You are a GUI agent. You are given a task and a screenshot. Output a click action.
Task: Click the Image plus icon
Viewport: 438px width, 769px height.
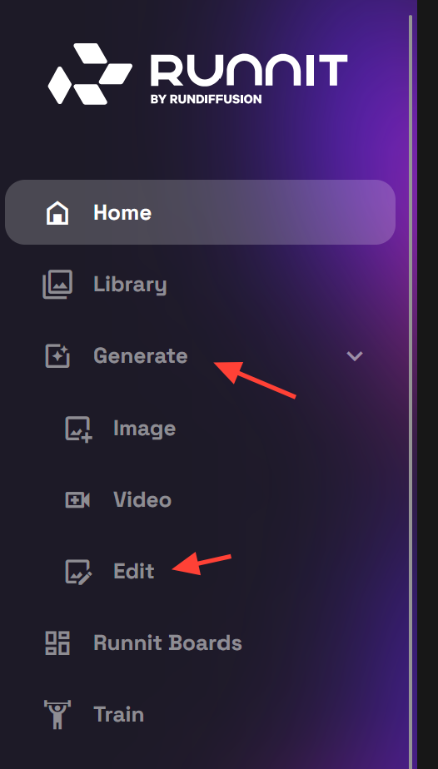click(x=78, y=429)
